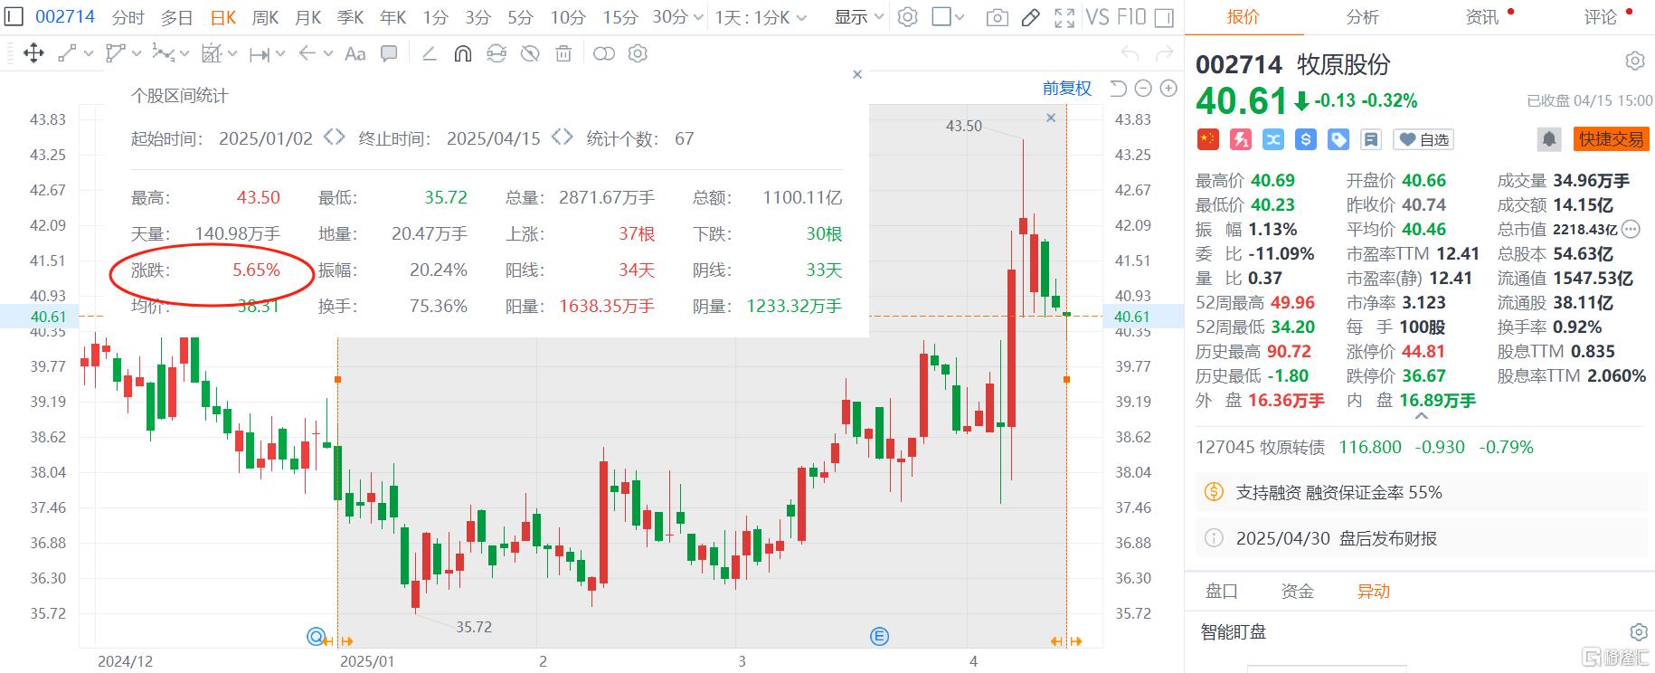Viewport: 1655px width, 673px height.
Task: Select the trend line drawing tool
Action: pyautogui.click(x=67, y=54)
